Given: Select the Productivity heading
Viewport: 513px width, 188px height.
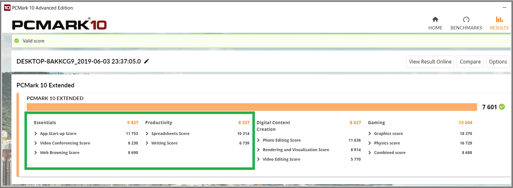Looking at the screenshot, I should [159, 123].
